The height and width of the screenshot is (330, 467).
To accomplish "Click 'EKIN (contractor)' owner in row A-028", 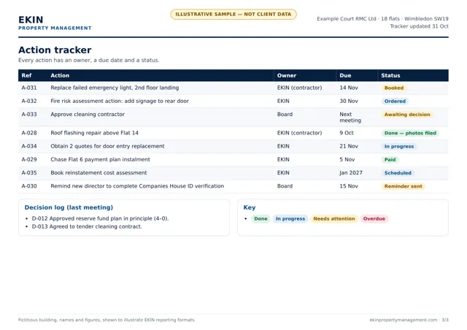I will tap(299, 133).
